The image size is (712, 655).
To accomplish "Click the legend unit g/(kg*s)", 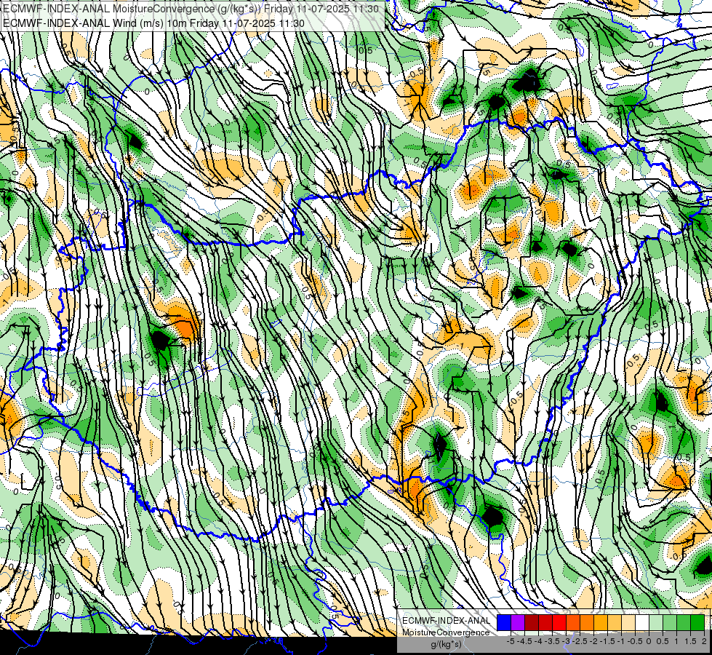I will click(446, 644).
